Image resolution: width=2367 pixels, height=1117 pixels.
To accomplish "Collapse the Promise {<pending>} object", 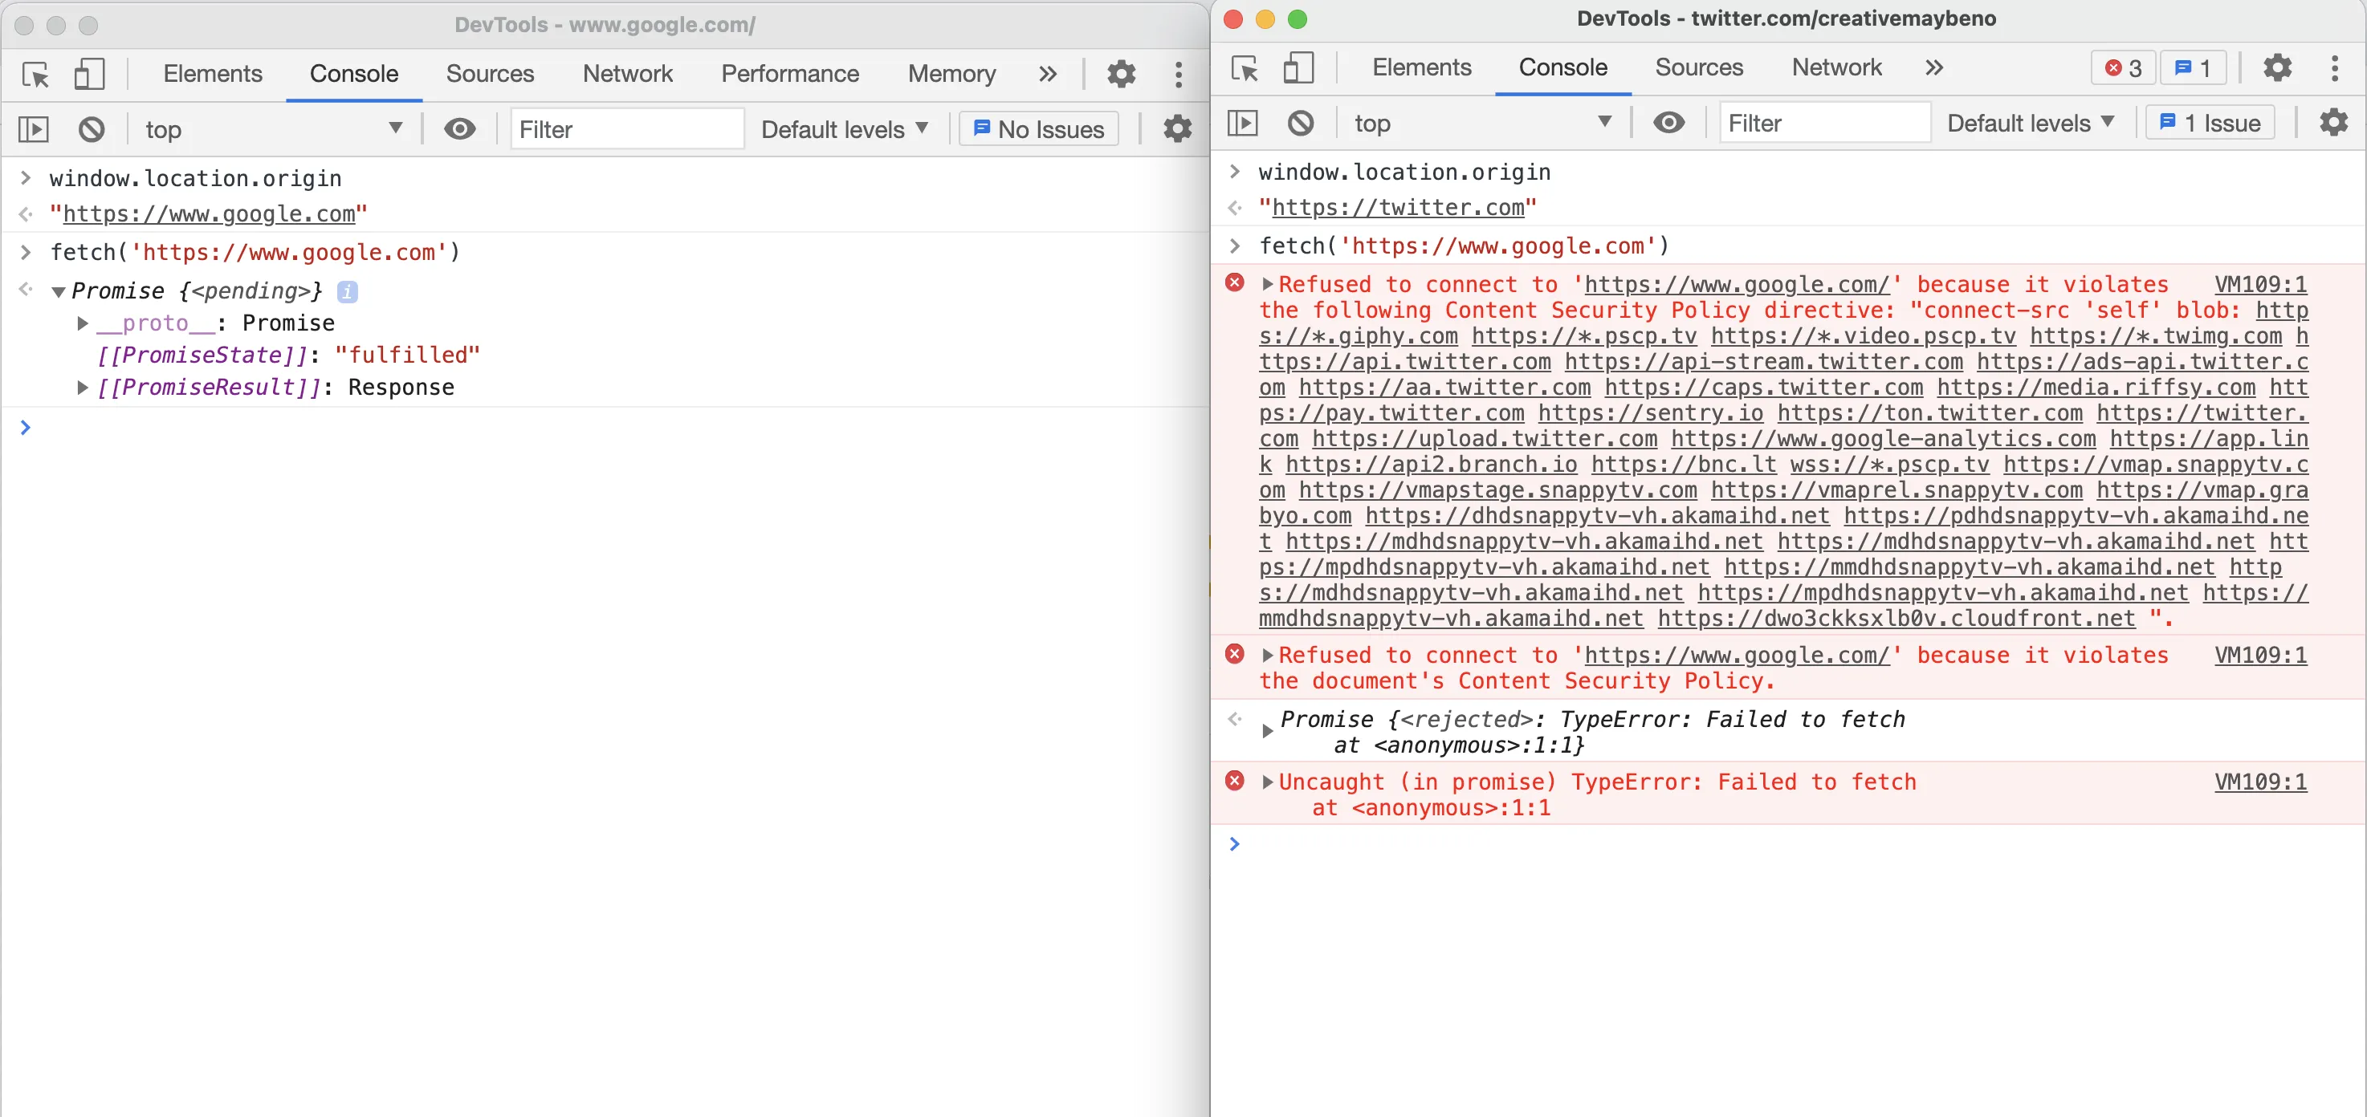I will click(59, 292).
